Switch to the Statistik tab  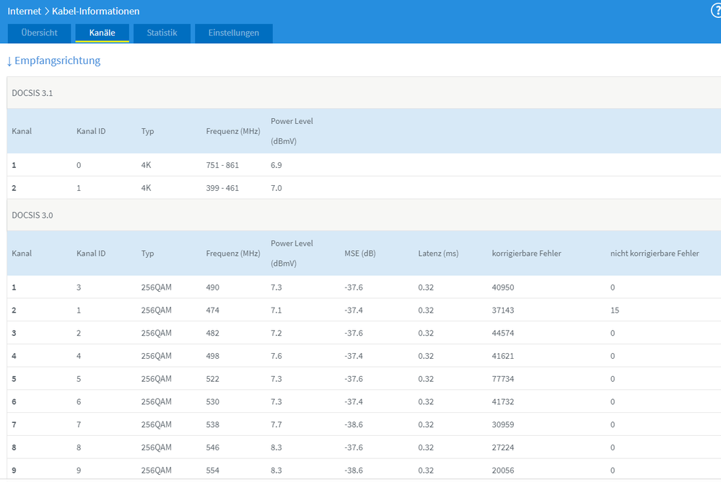[x=162, y=33]
